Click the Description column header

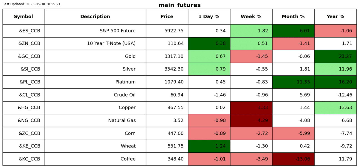95,17
